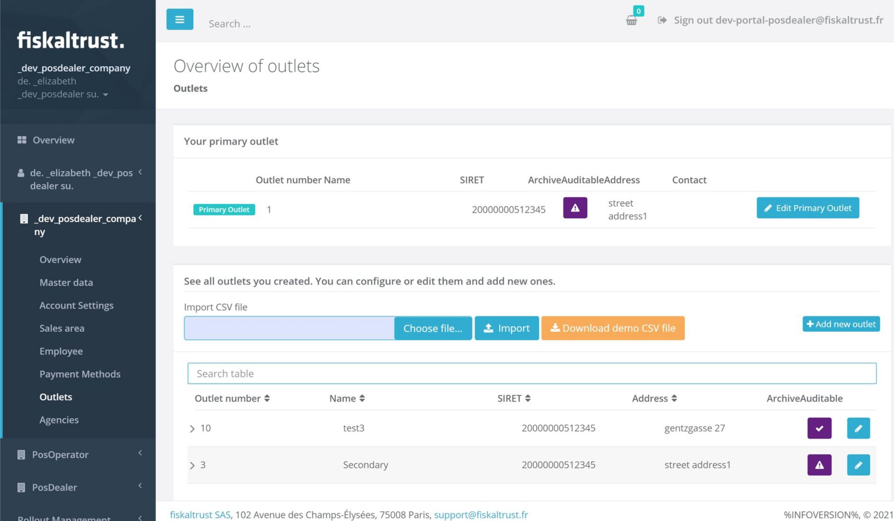
Task: Open the shopping basket icon
Action: (x=631, y=20)
